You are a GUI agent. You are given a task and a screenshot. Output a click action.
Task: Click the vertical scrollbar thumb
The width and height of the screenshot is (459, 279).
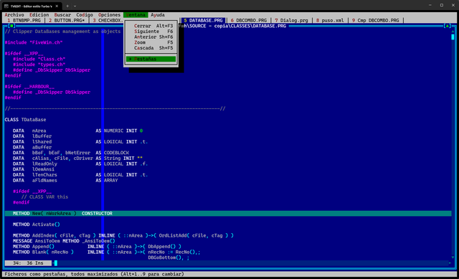pyautogui.click(x=453, y=37)
